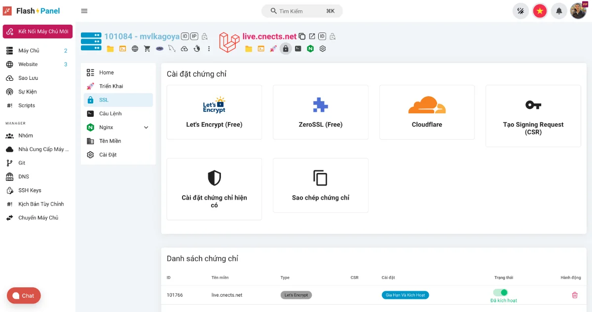Click the "Kết Nối Máy Chủ Mới" button
Screen dimensions: 592x312
pyautogui.click(x=37, y=31)
